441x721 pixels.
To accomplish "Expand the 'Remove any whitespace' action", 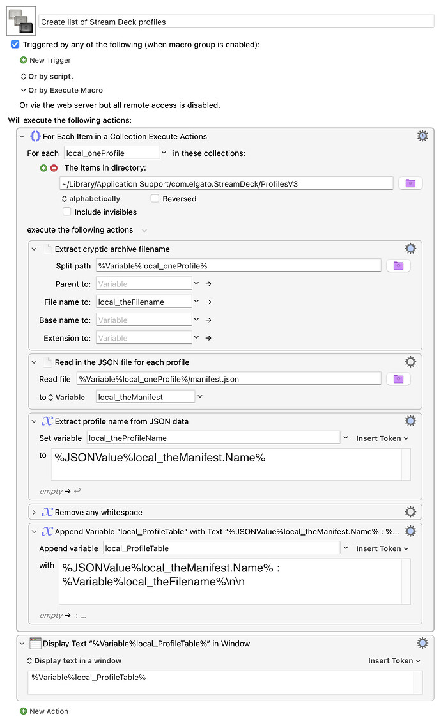I will coord(34,512).
